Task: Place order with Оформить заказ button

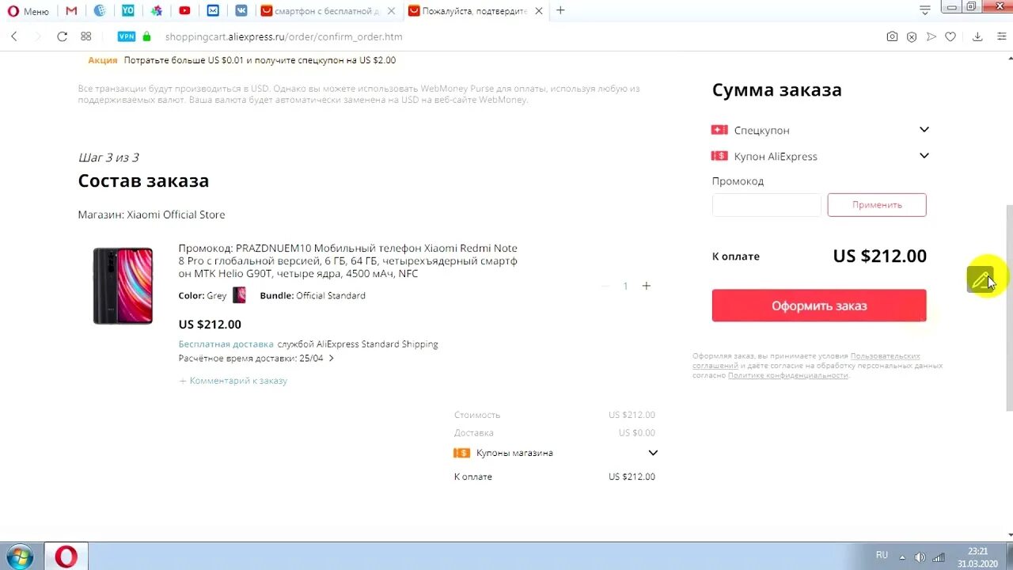Action: pos(819,306)
